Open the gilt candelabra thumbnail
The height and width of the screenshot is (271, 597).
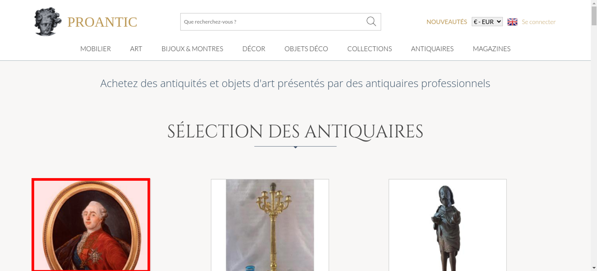point(270,225)
